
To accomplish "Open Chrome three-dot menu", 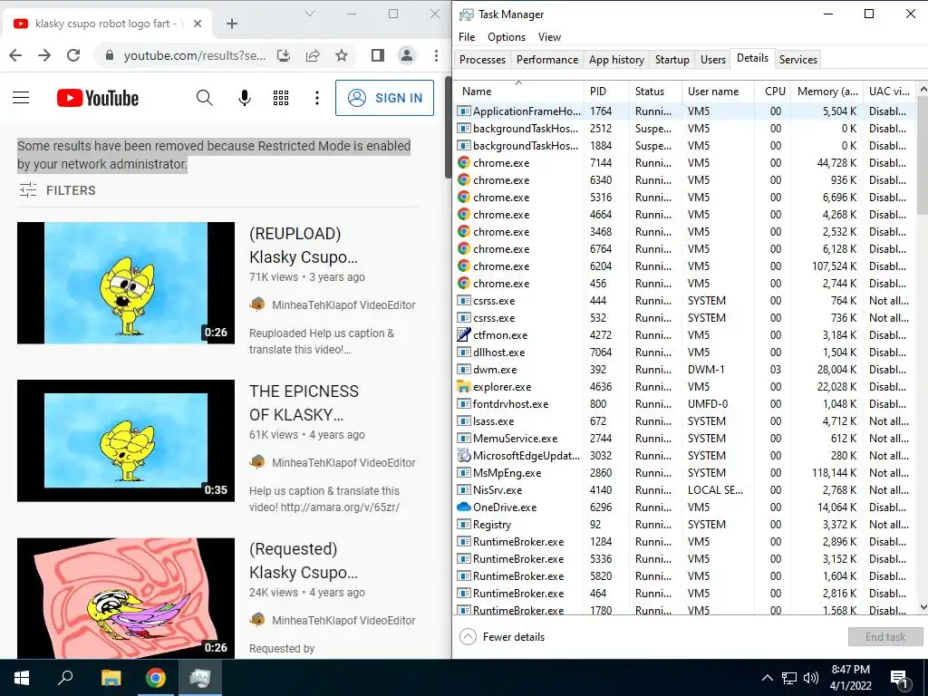I will coord(436,55).
